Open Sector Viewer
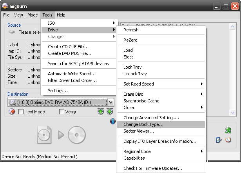 pyautogui.click(x=161, y=131)
